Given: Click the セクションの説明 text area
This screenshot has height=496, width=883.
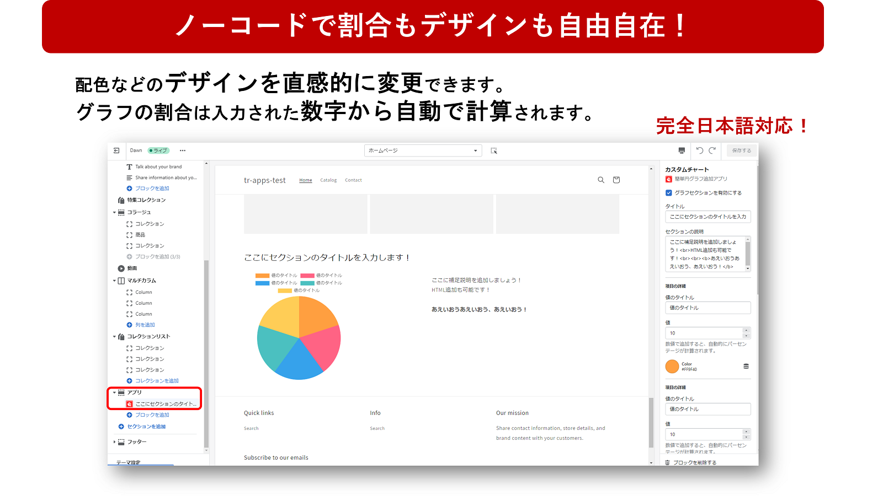Looking at the screenshot, I should (x=708, y=254).
